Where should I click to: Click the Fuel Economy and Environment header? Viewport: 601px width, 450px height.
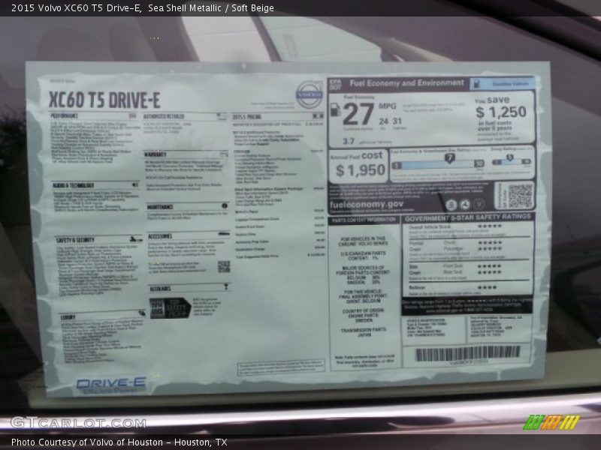(406, 83)
